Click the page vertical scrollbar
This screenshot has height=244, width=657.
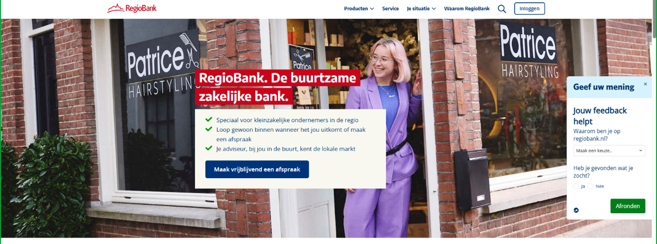point(655,122)
